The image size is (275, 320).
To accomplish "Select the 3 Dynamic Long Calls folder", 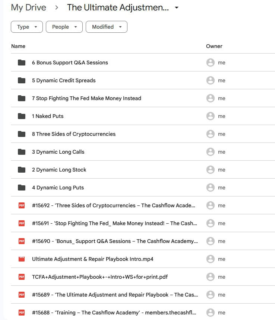I will [x=58, y=152].
